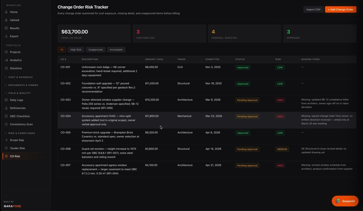
Task: Select the Unapproved filter tab
Action: [96, 50]
